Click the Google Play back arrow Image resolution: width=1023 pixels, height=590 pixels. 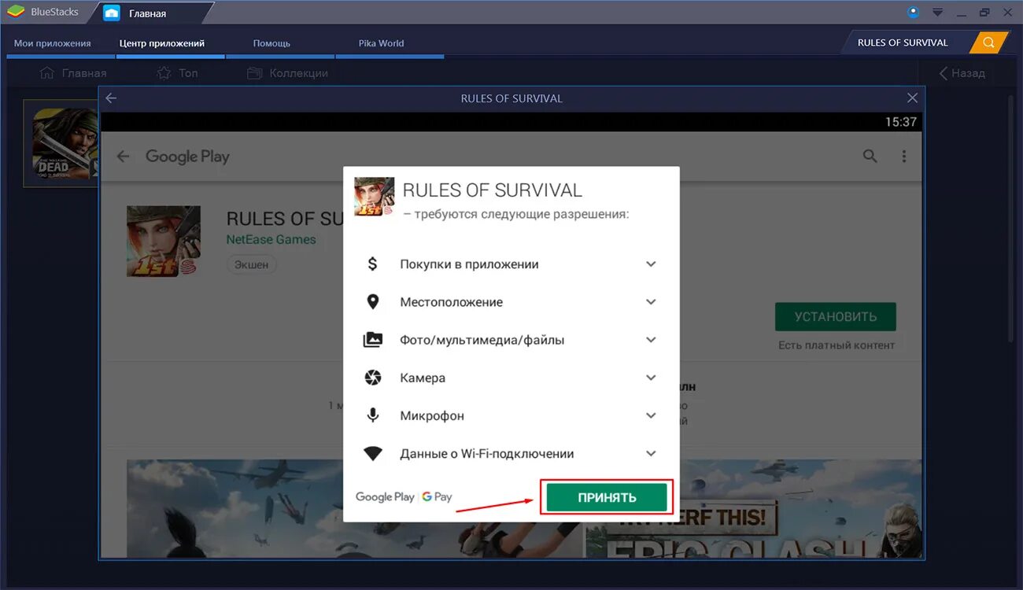coord(123,157)
